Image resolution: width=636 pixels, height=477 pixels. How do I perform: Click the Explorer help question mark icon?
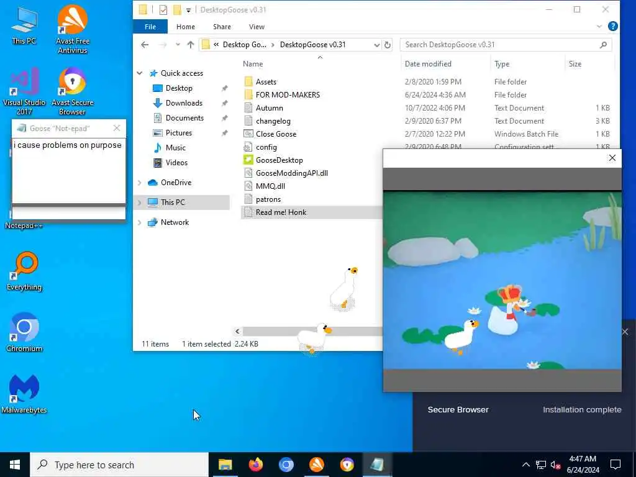click(613, 26)
